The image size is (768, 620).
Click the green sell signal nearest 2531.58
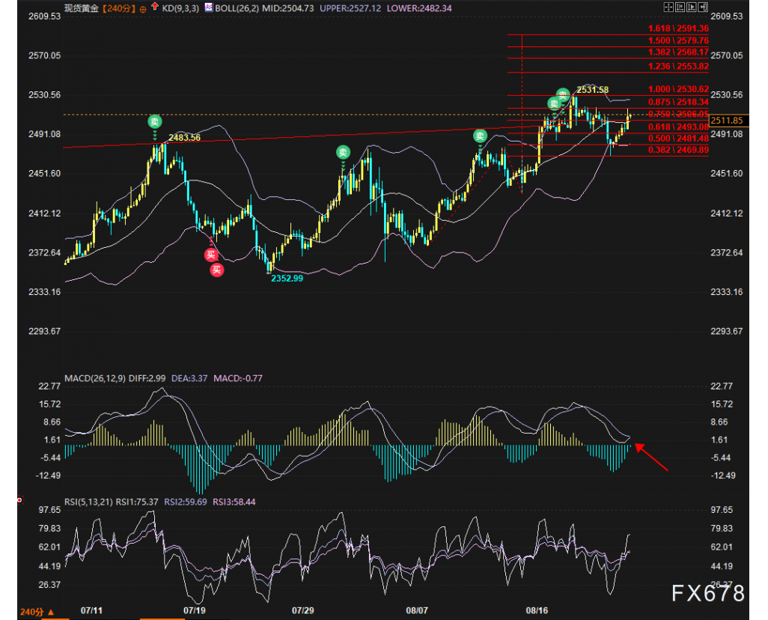pos(563,94)
